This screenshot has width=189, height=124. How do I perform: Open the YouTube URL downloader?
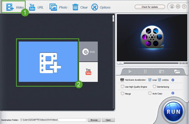32,7
